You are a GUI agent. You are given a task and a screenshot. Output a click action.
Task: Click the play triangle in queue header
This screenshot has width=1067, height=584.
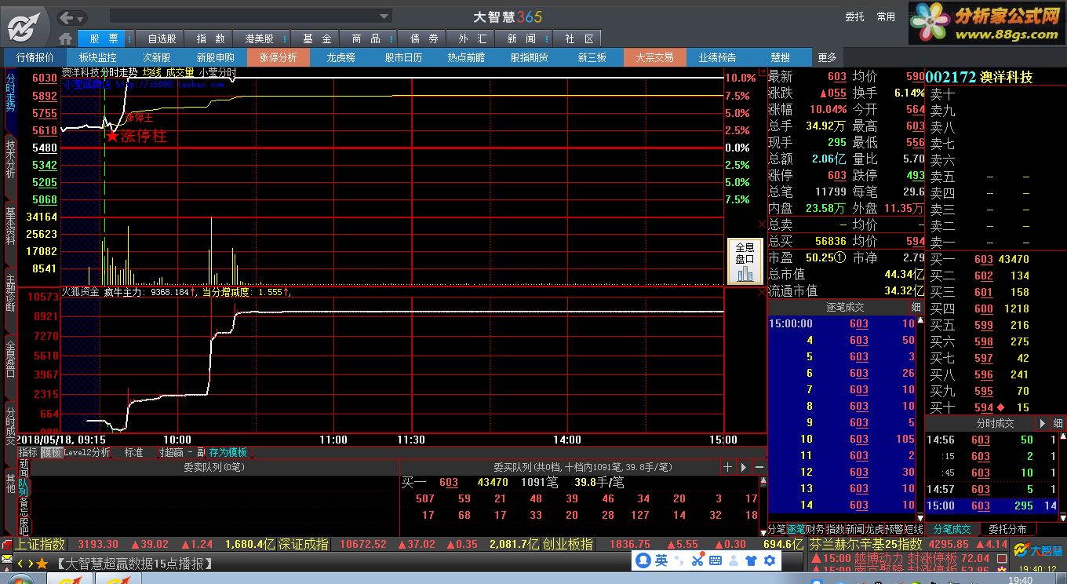tap(743, 467)
